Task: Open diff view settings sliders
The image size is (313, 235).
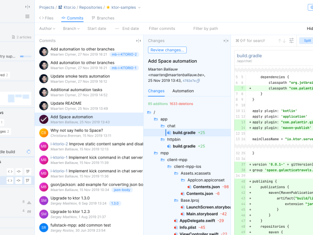Action: coord(291,41)
